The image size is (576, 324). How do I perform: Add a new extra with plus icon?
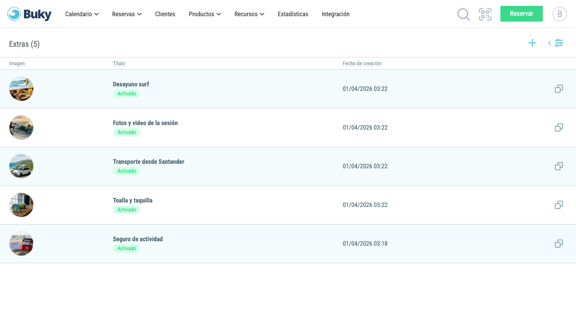[x=532, y=43]
